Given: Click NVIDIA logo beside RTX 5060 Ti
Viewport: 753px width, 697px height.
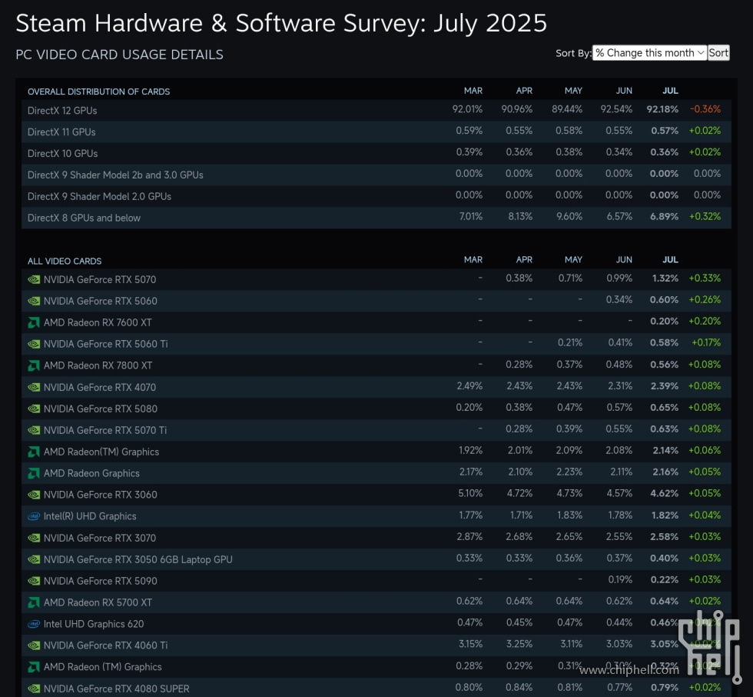Looking at the screenshot, I should coord(34,344).
